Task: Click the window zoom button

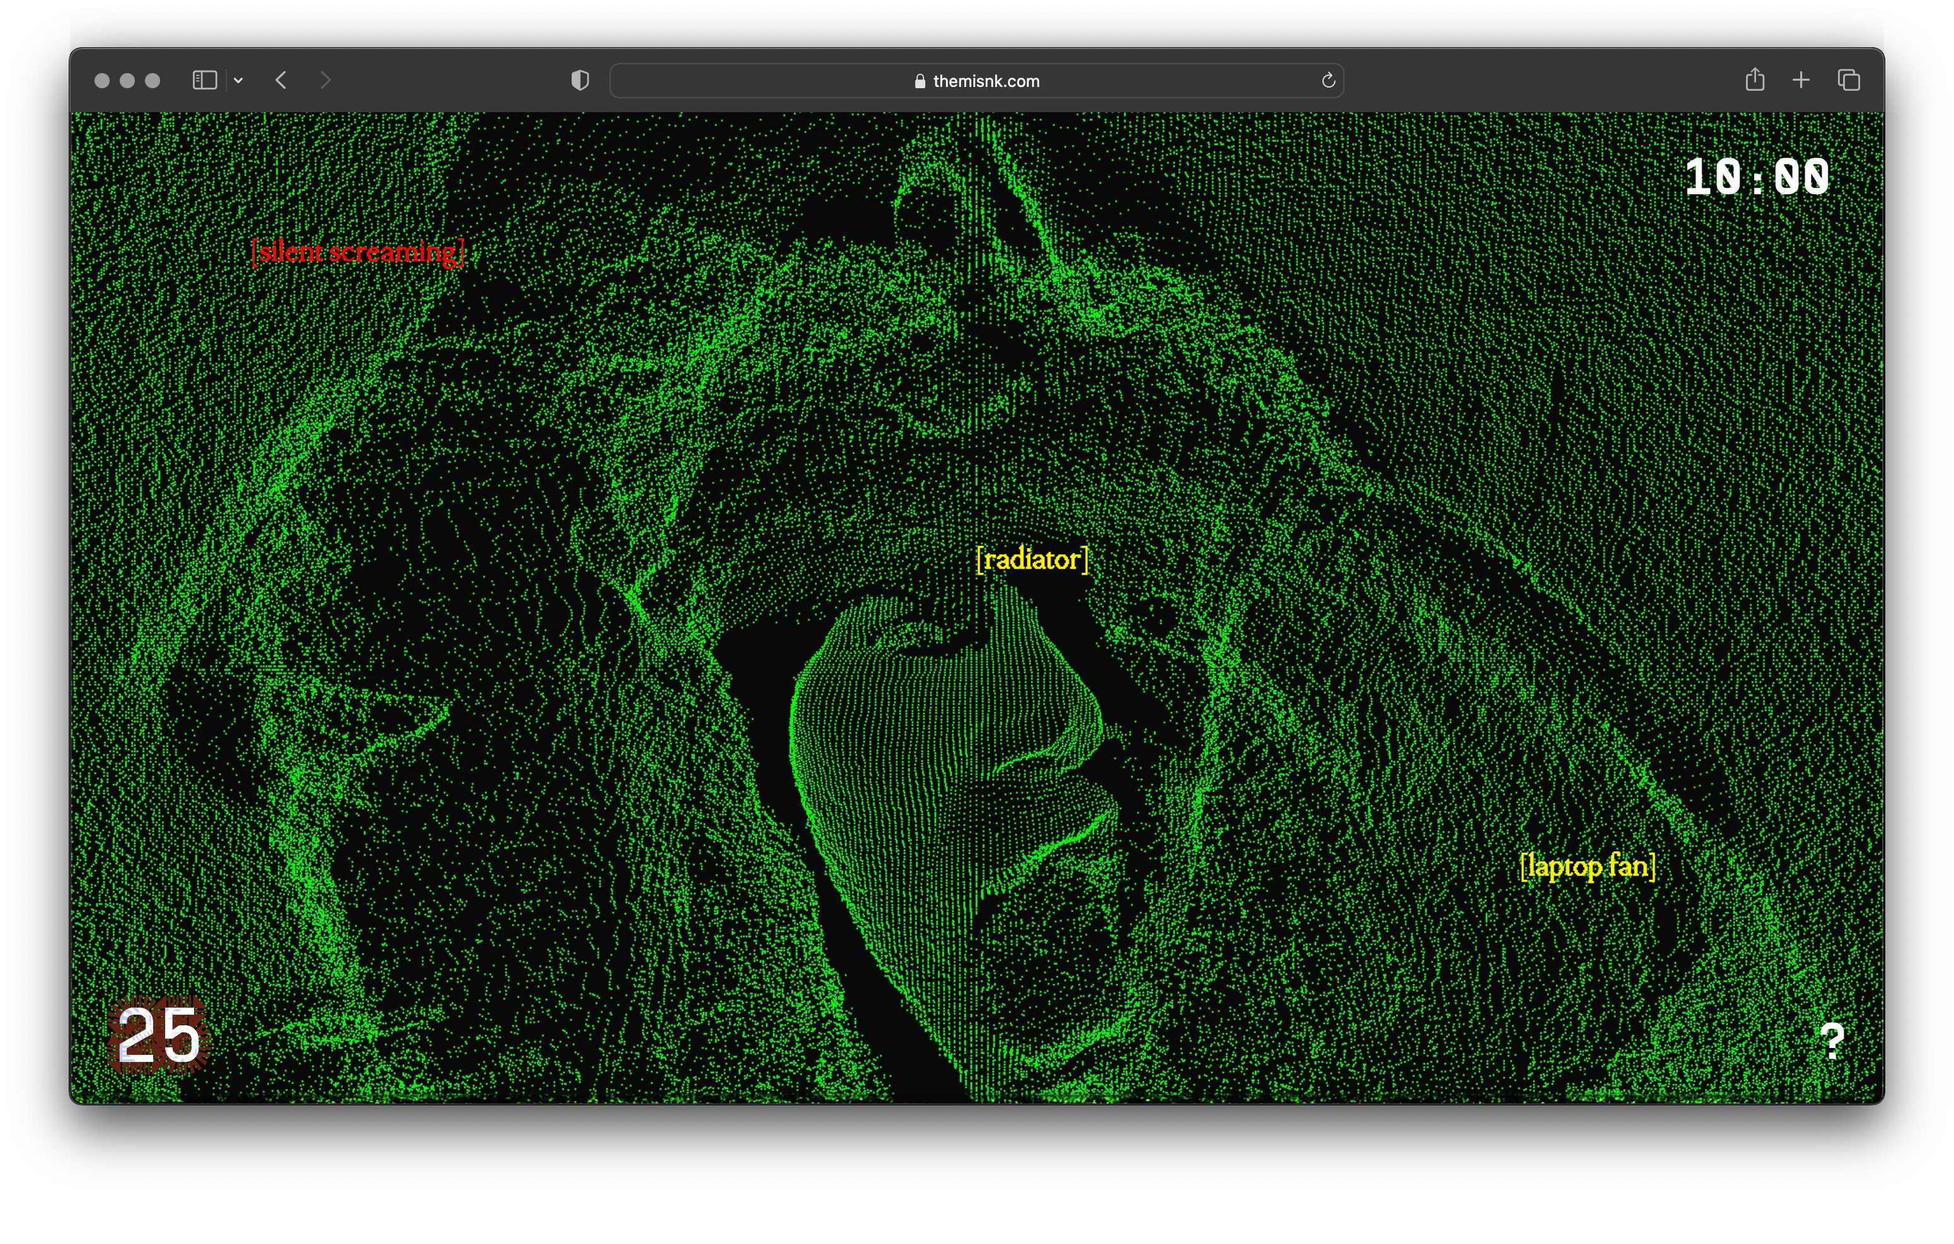Action: click(153, 80)
